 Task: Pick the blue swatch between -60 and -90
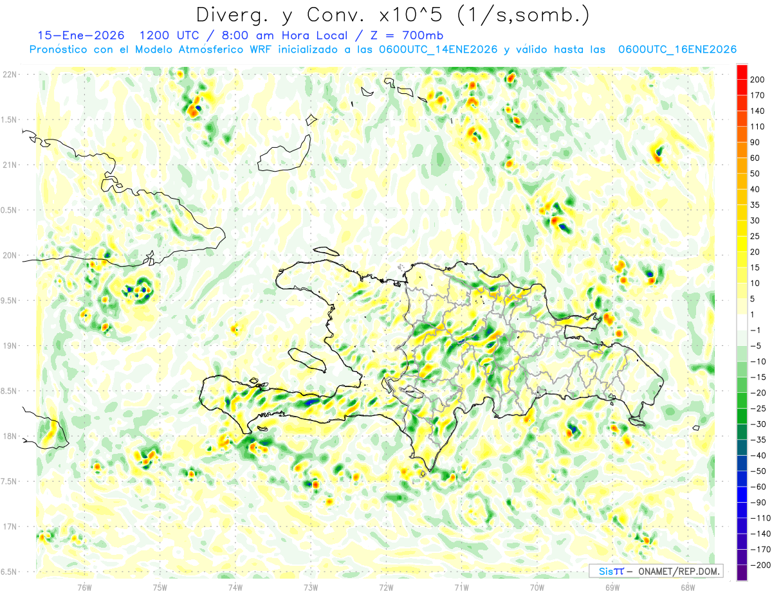point(742,494)
